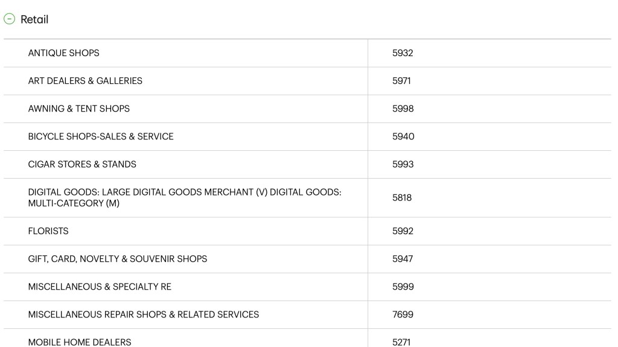The height and width of the screenshot is (347, 618).
Task: Click code 5818 for Digital Goods
Action: click(x=402, y=197)
